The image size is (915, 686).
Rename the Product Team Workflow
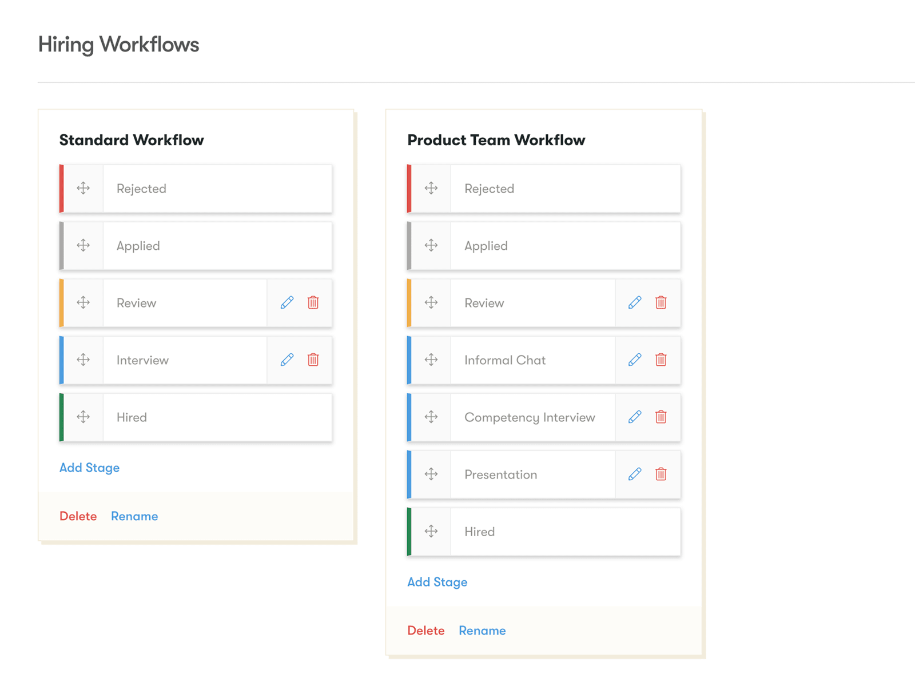pos(482,631)
